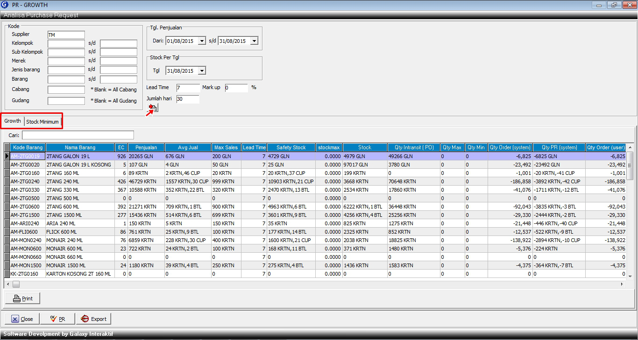Restore down the PR - GROWTH window
This screenshot has width=638, height=340.
(613, 5)
